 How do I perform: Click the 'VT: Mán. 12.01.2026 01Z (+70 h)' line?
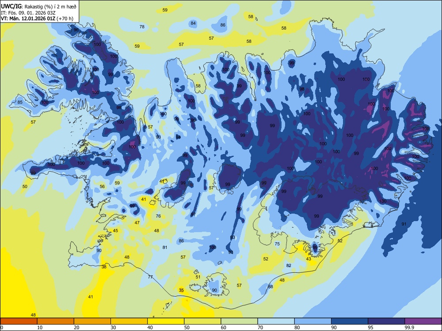pyautogui.click(x=37, y=19)
